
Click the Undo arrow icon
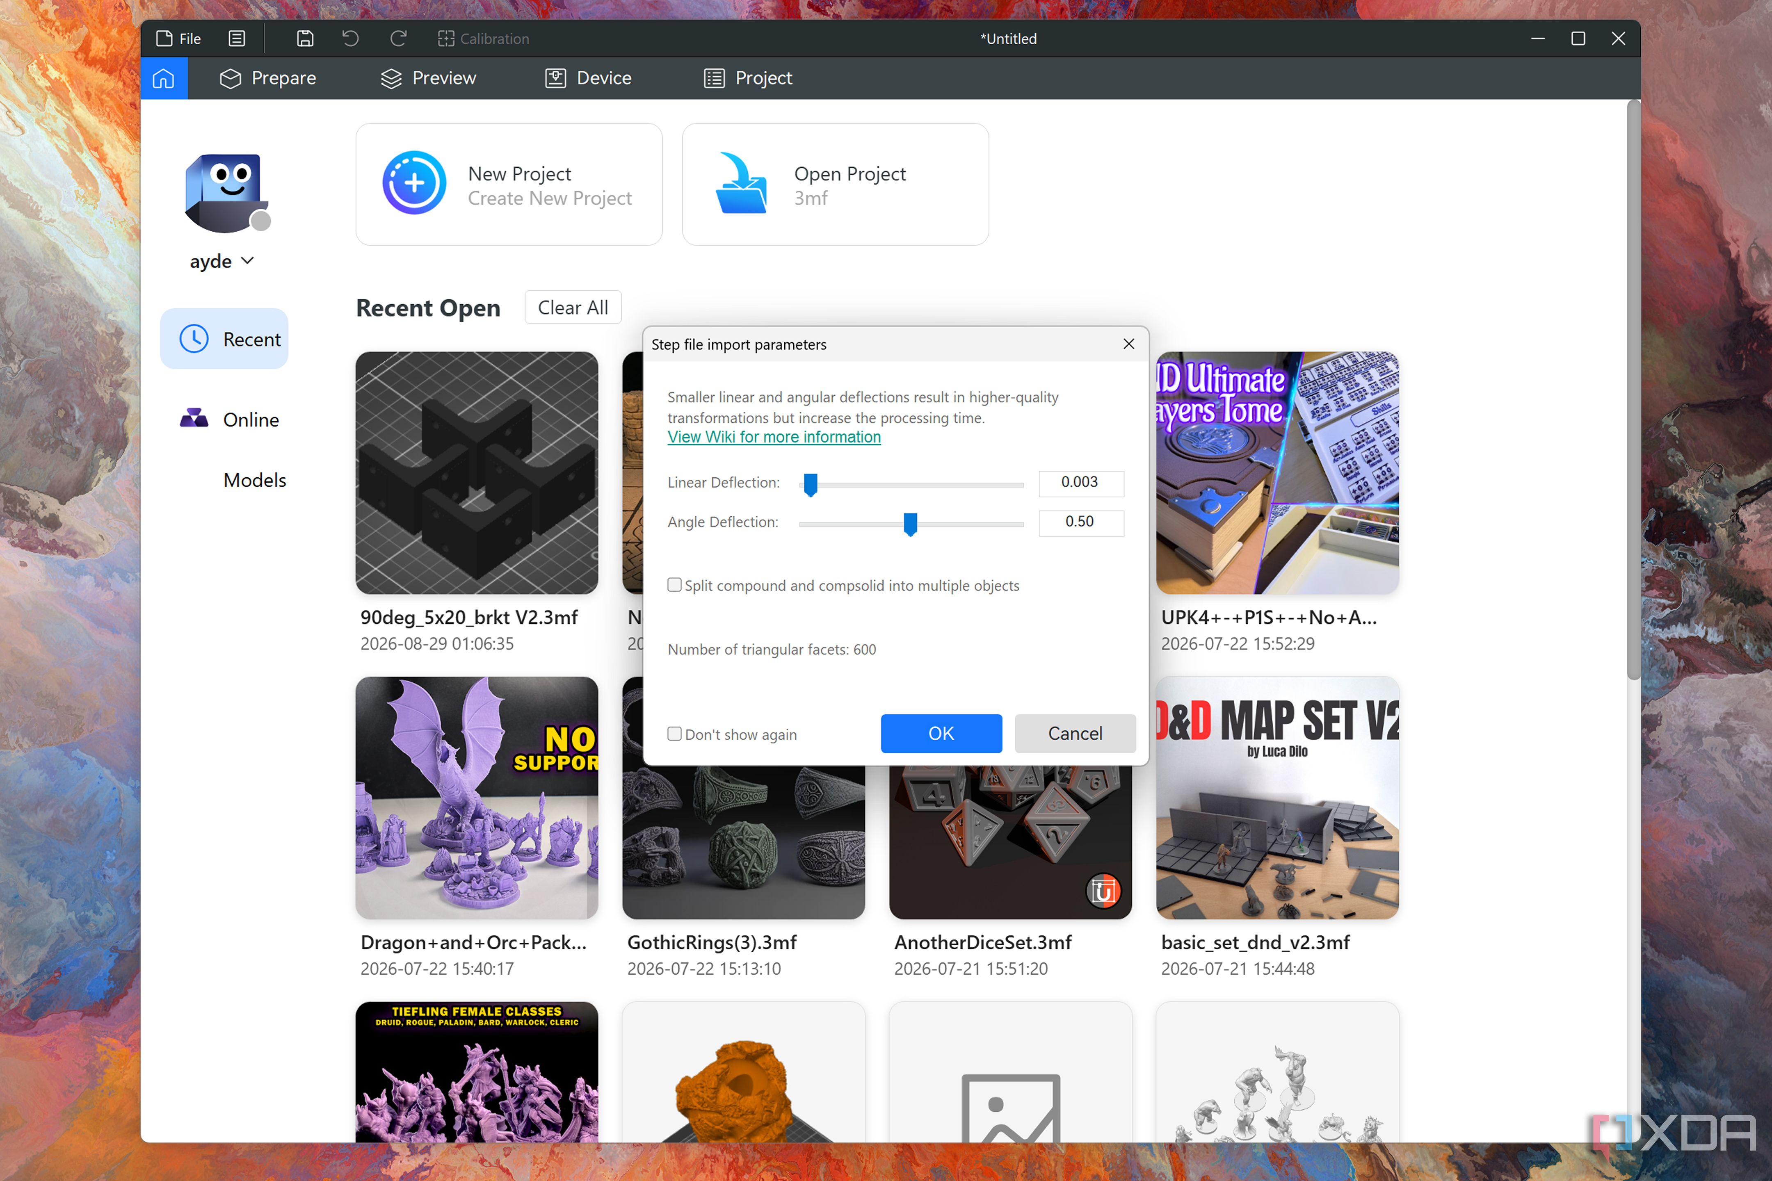[350, 39]
